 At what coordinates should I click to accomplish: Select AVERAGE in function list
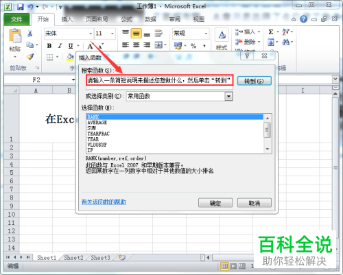tap(175, 123)
